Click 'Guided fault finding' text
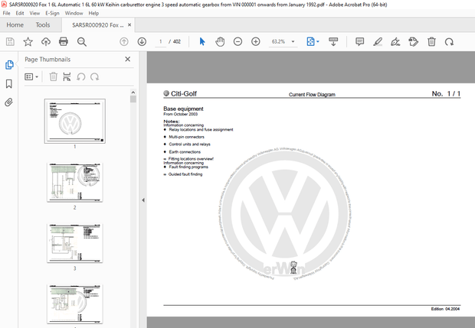The image size is (475, 328). 185,174
